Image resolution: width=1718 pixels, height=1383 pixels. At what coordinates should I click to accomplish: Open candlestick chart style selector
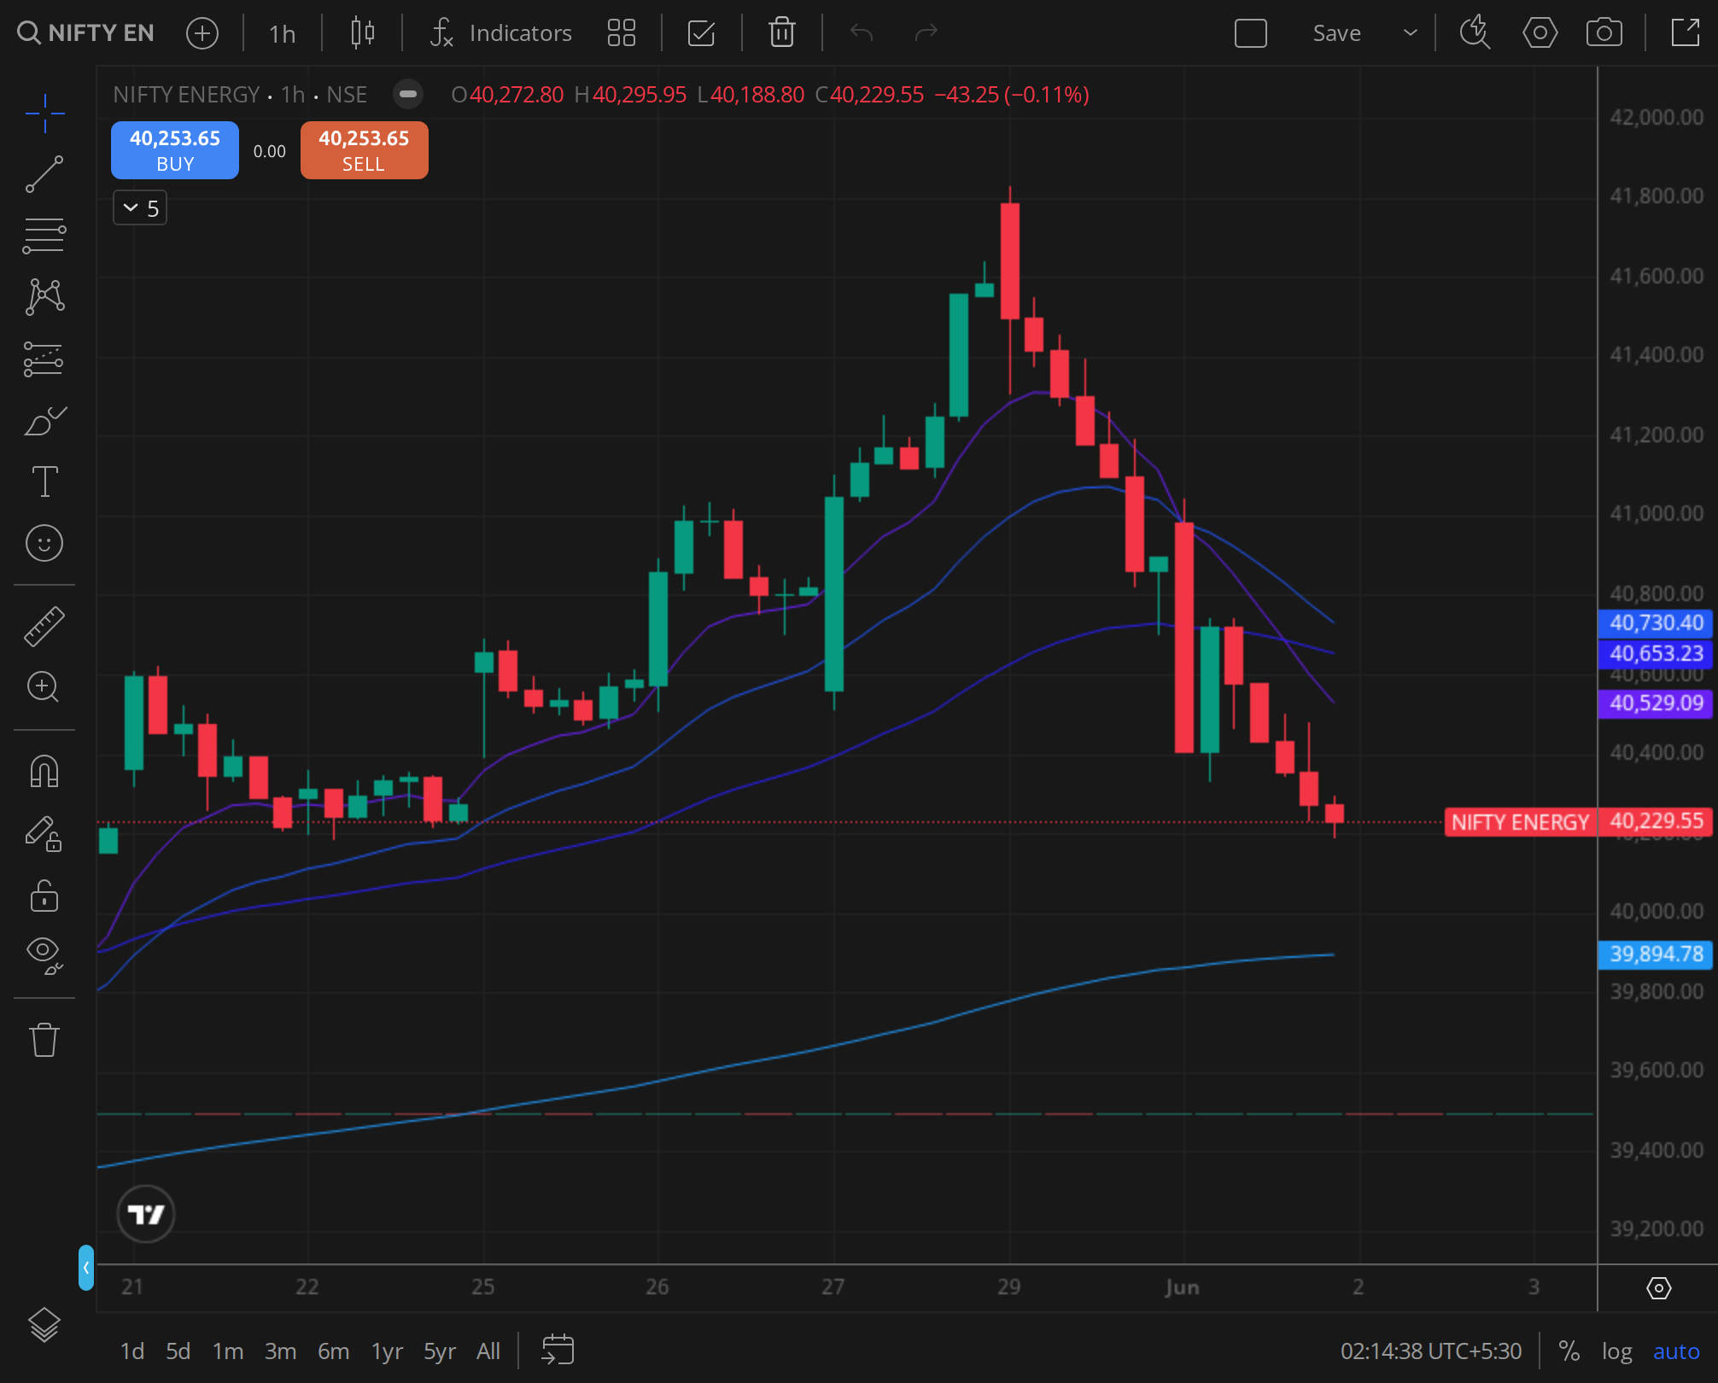click(363, 33)
